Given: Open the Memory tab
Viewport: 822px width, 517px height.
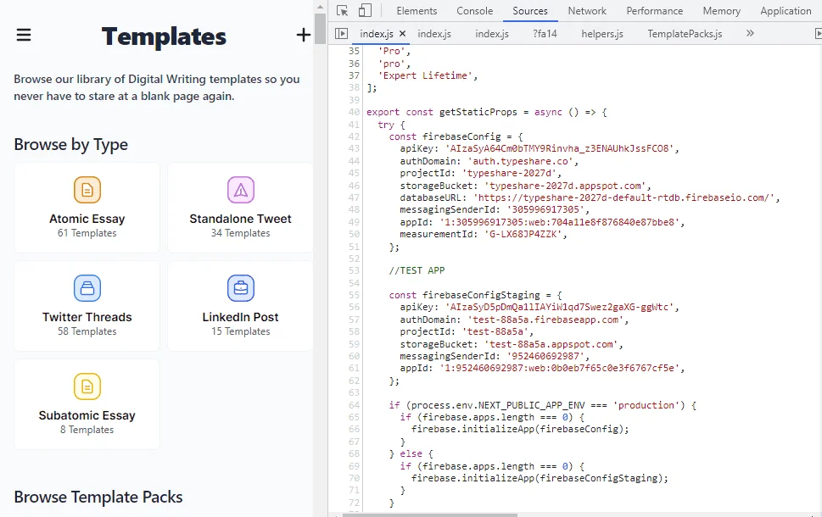Looking at the screenshot, I should click(x=721, y=10).
